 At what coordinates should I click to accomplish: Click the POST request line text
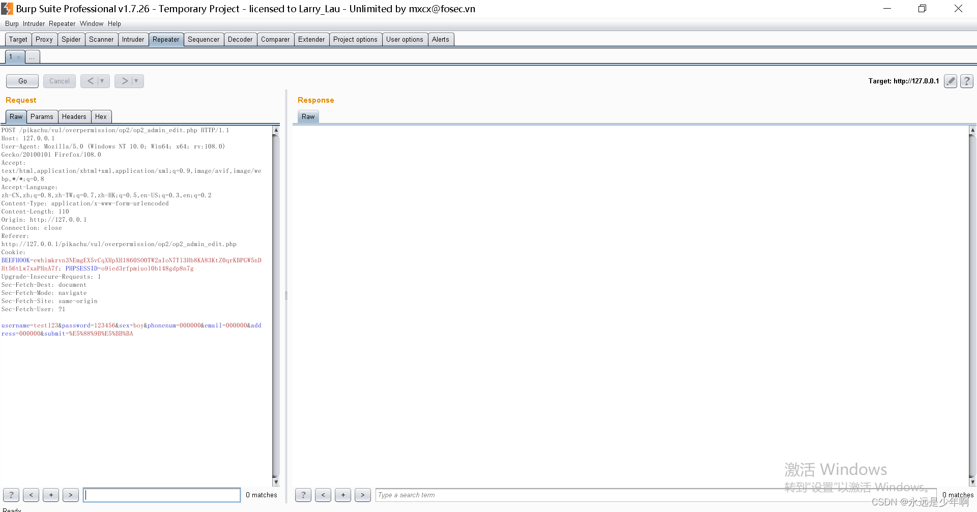[x=115, y=130]
